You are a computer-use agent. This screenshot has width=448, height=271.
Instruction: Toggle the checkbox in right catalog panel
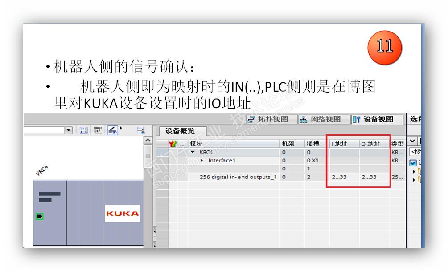click(x=413, y=163)
